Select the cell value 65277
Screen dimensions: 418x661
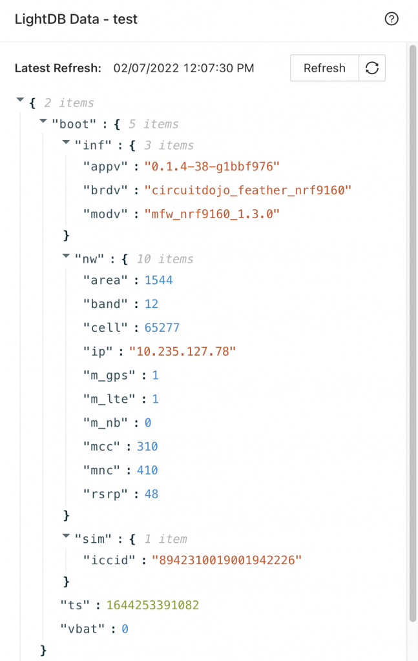162,327
